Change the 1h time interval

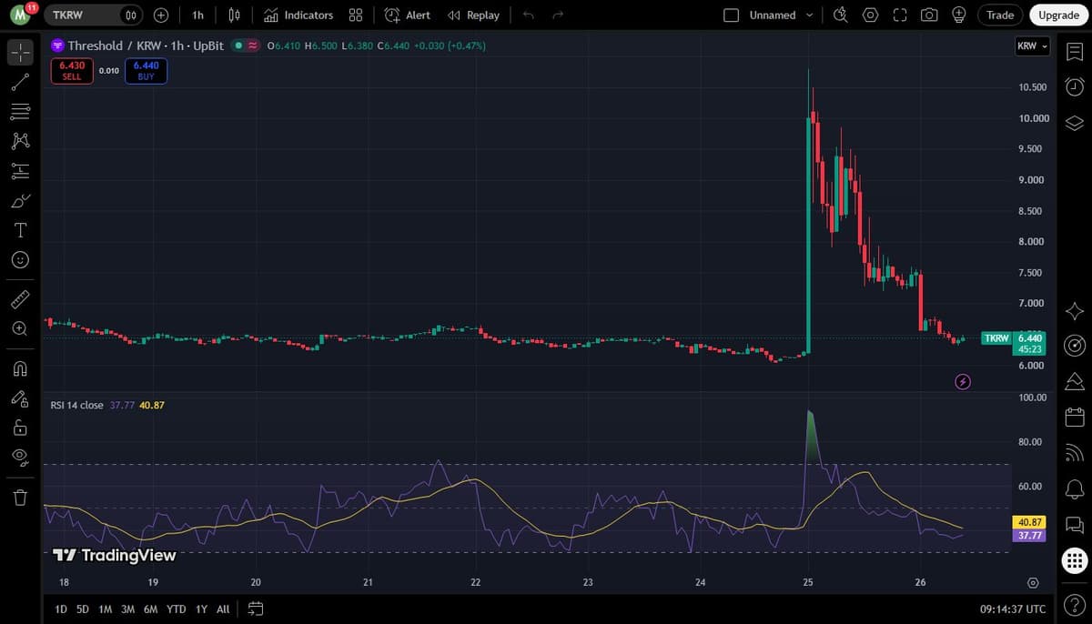197,15
